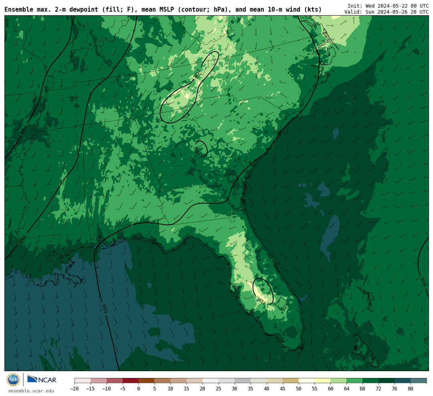Pick the dark red swatch between -5 and 0
The height and width of the screenshot is (396, 433).
point(131,380)
